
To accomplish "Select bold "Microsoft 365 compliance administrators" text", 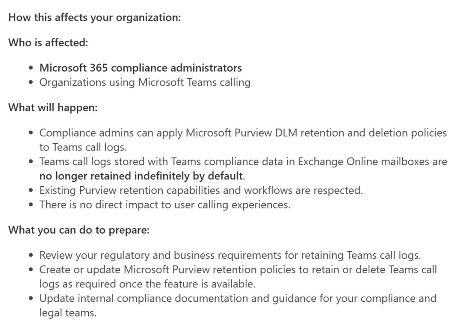I will point(141,68).
